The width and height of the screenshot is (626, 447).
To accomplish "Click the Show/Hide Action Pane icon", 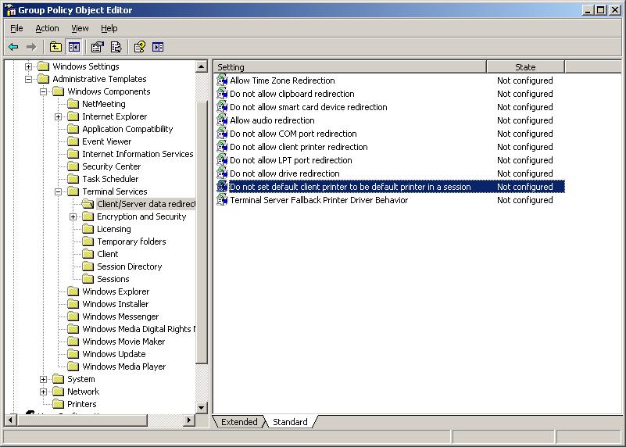I will pyautogui.click(x=158, y=47).
